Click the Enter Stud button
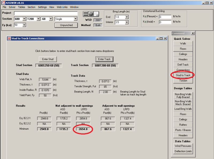 (x=48, y=59)
